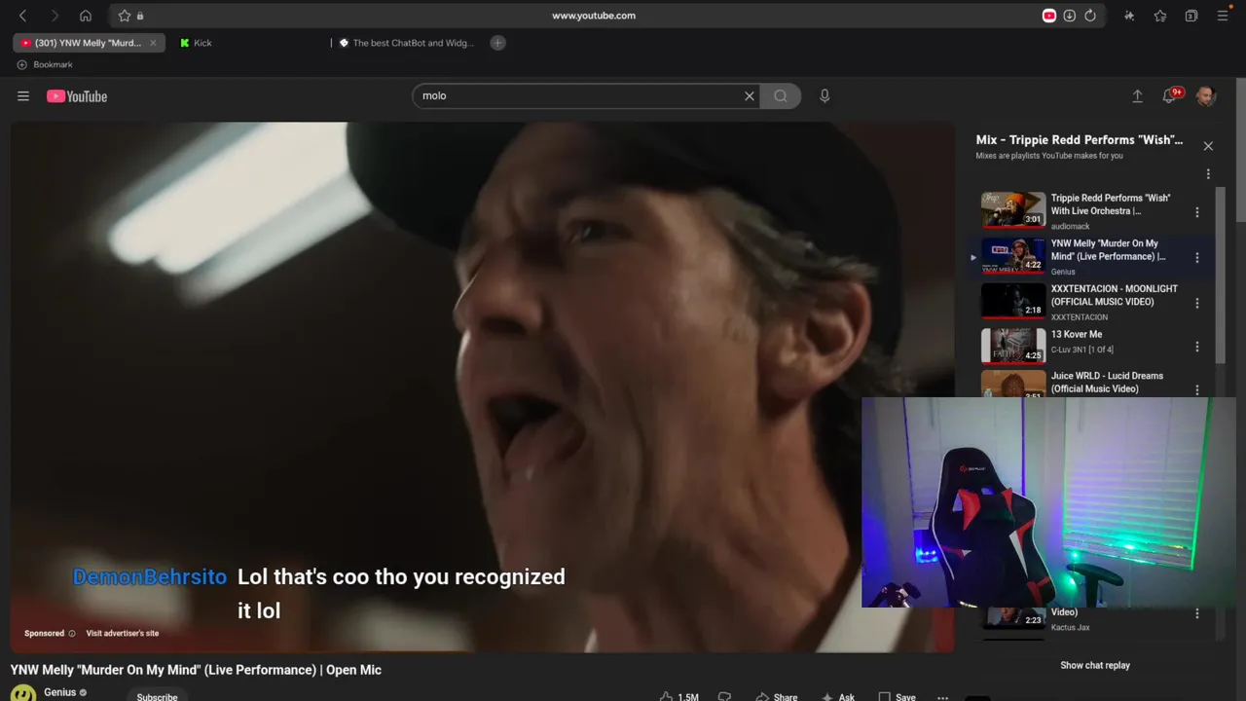The height and width of the screenshot is (701, 1246).
Task: Open options for 13 Kover Me
Action: (1197, 347)
